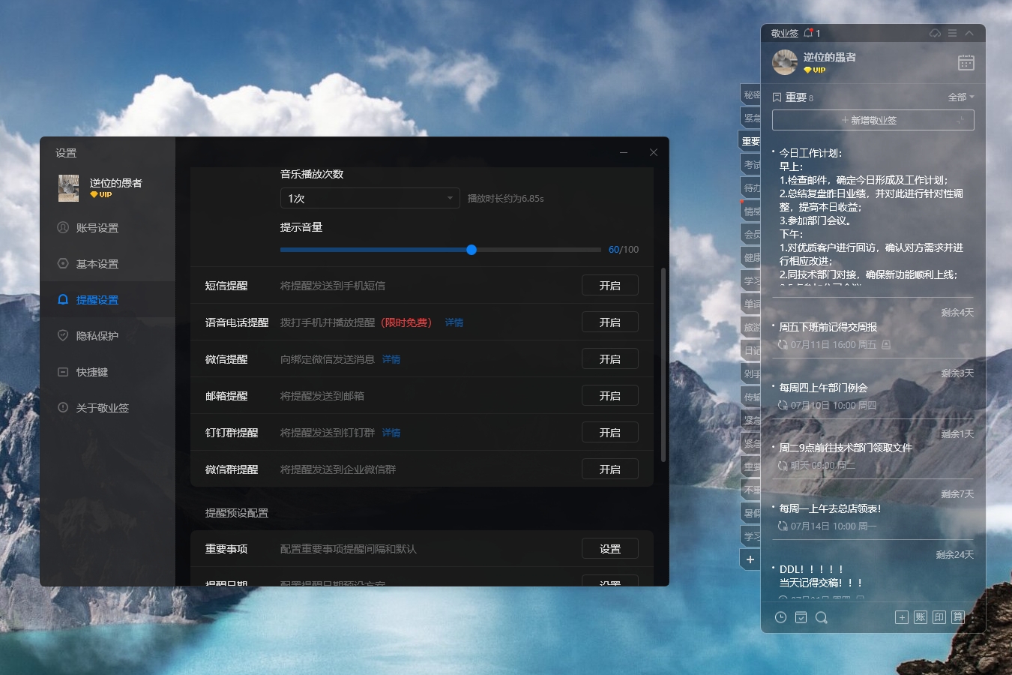
Task: Open the 今日工作计划 note
Action: 873,217
